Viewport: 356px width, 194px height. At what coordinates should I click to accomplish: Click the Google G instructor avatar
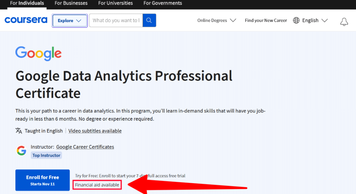tap(21, 151)
